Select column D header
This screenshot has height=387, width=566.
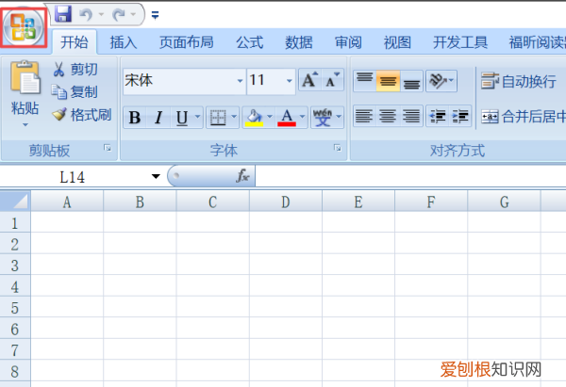point(286,202)
